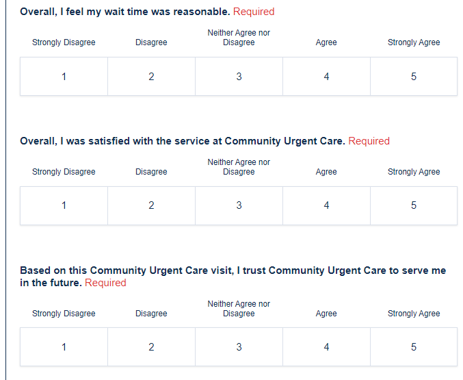Select 2 for wait time reasonable question

coord(151,77)
